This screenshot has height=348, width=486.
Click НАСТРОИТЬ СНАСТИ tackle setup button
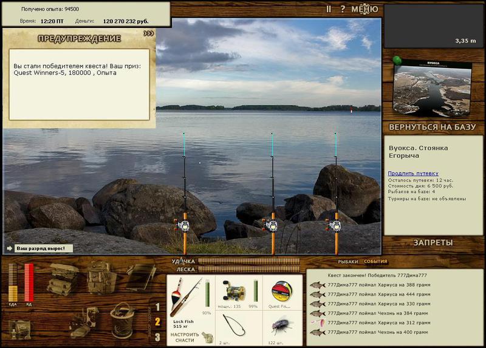click(x=185, y=338)
